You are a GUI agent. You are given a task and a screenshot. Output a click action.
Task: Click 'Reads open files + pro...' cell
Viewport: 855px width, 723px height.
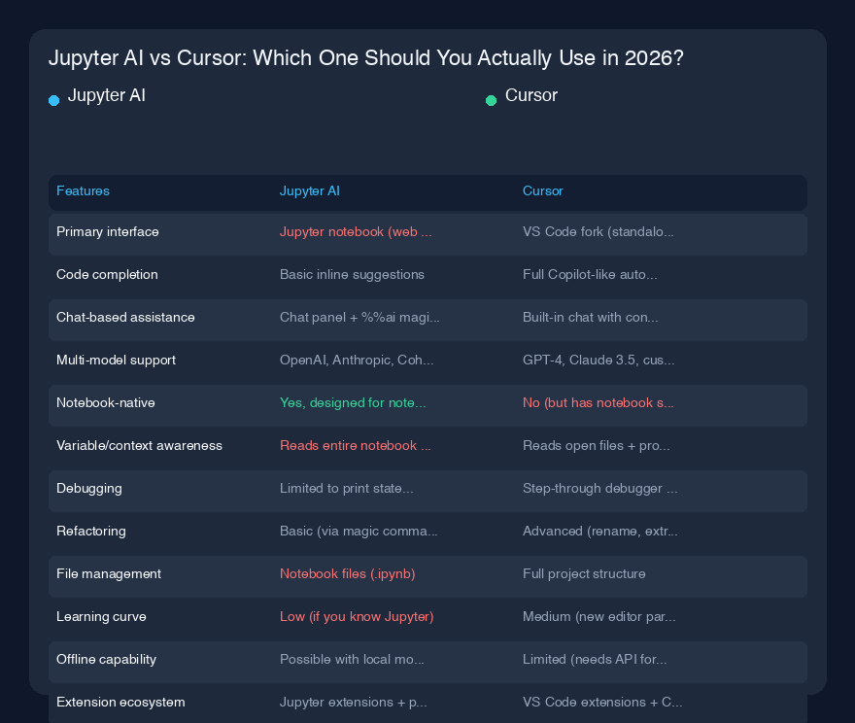click(x=596, y=445)
